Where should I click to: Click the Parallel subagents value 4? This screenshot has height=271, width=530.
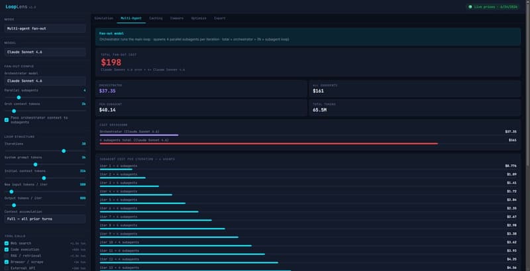(x=85, y=91)
